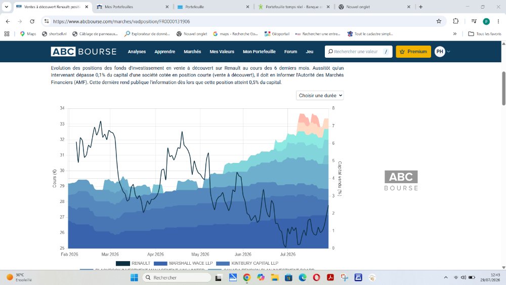The image size is (506, 285).
Task: Open the Tous les favoris folder
Action: click(x=485, y=33)
